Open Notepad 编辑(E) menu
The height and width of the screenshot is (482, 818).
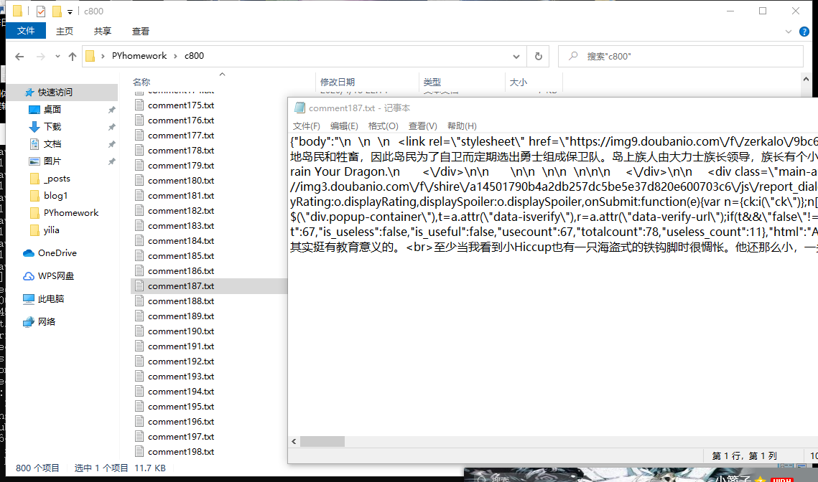[344, 126]
